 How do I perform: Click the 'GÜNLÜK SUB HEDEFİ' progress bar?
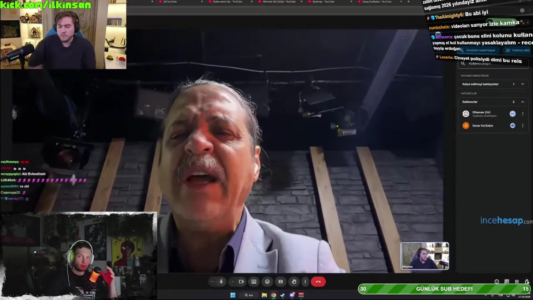(444, 289)
